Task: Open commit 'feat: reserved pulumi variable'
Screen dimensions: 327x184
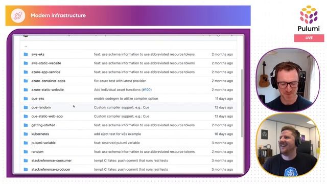Action: click(x=117, y=143)
